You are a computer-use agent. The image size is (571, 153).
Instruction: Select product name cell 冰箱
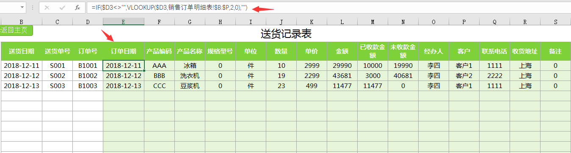pos(190,65)
